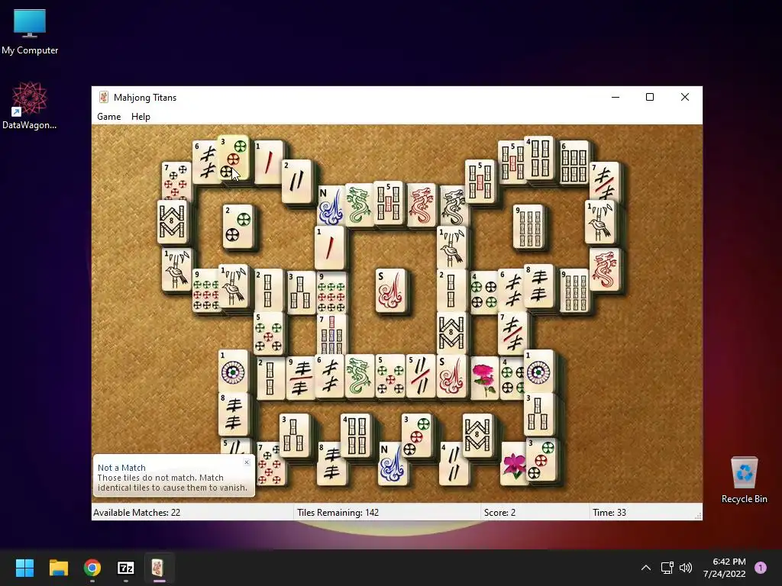The image size is (782, 586).
Task: Select the 8 bamboo tile below 7 of circles
Action: [172, 222]
